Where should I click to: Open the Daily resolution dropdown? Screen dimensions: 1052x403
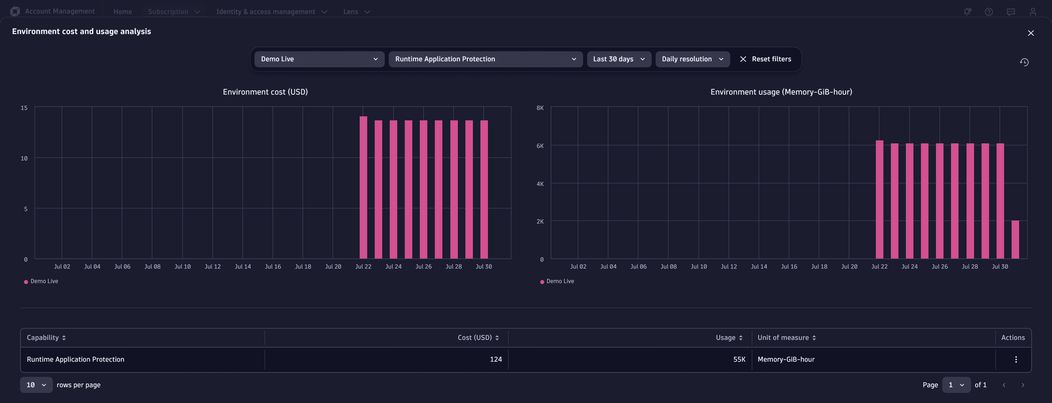[x=693, y=59]
